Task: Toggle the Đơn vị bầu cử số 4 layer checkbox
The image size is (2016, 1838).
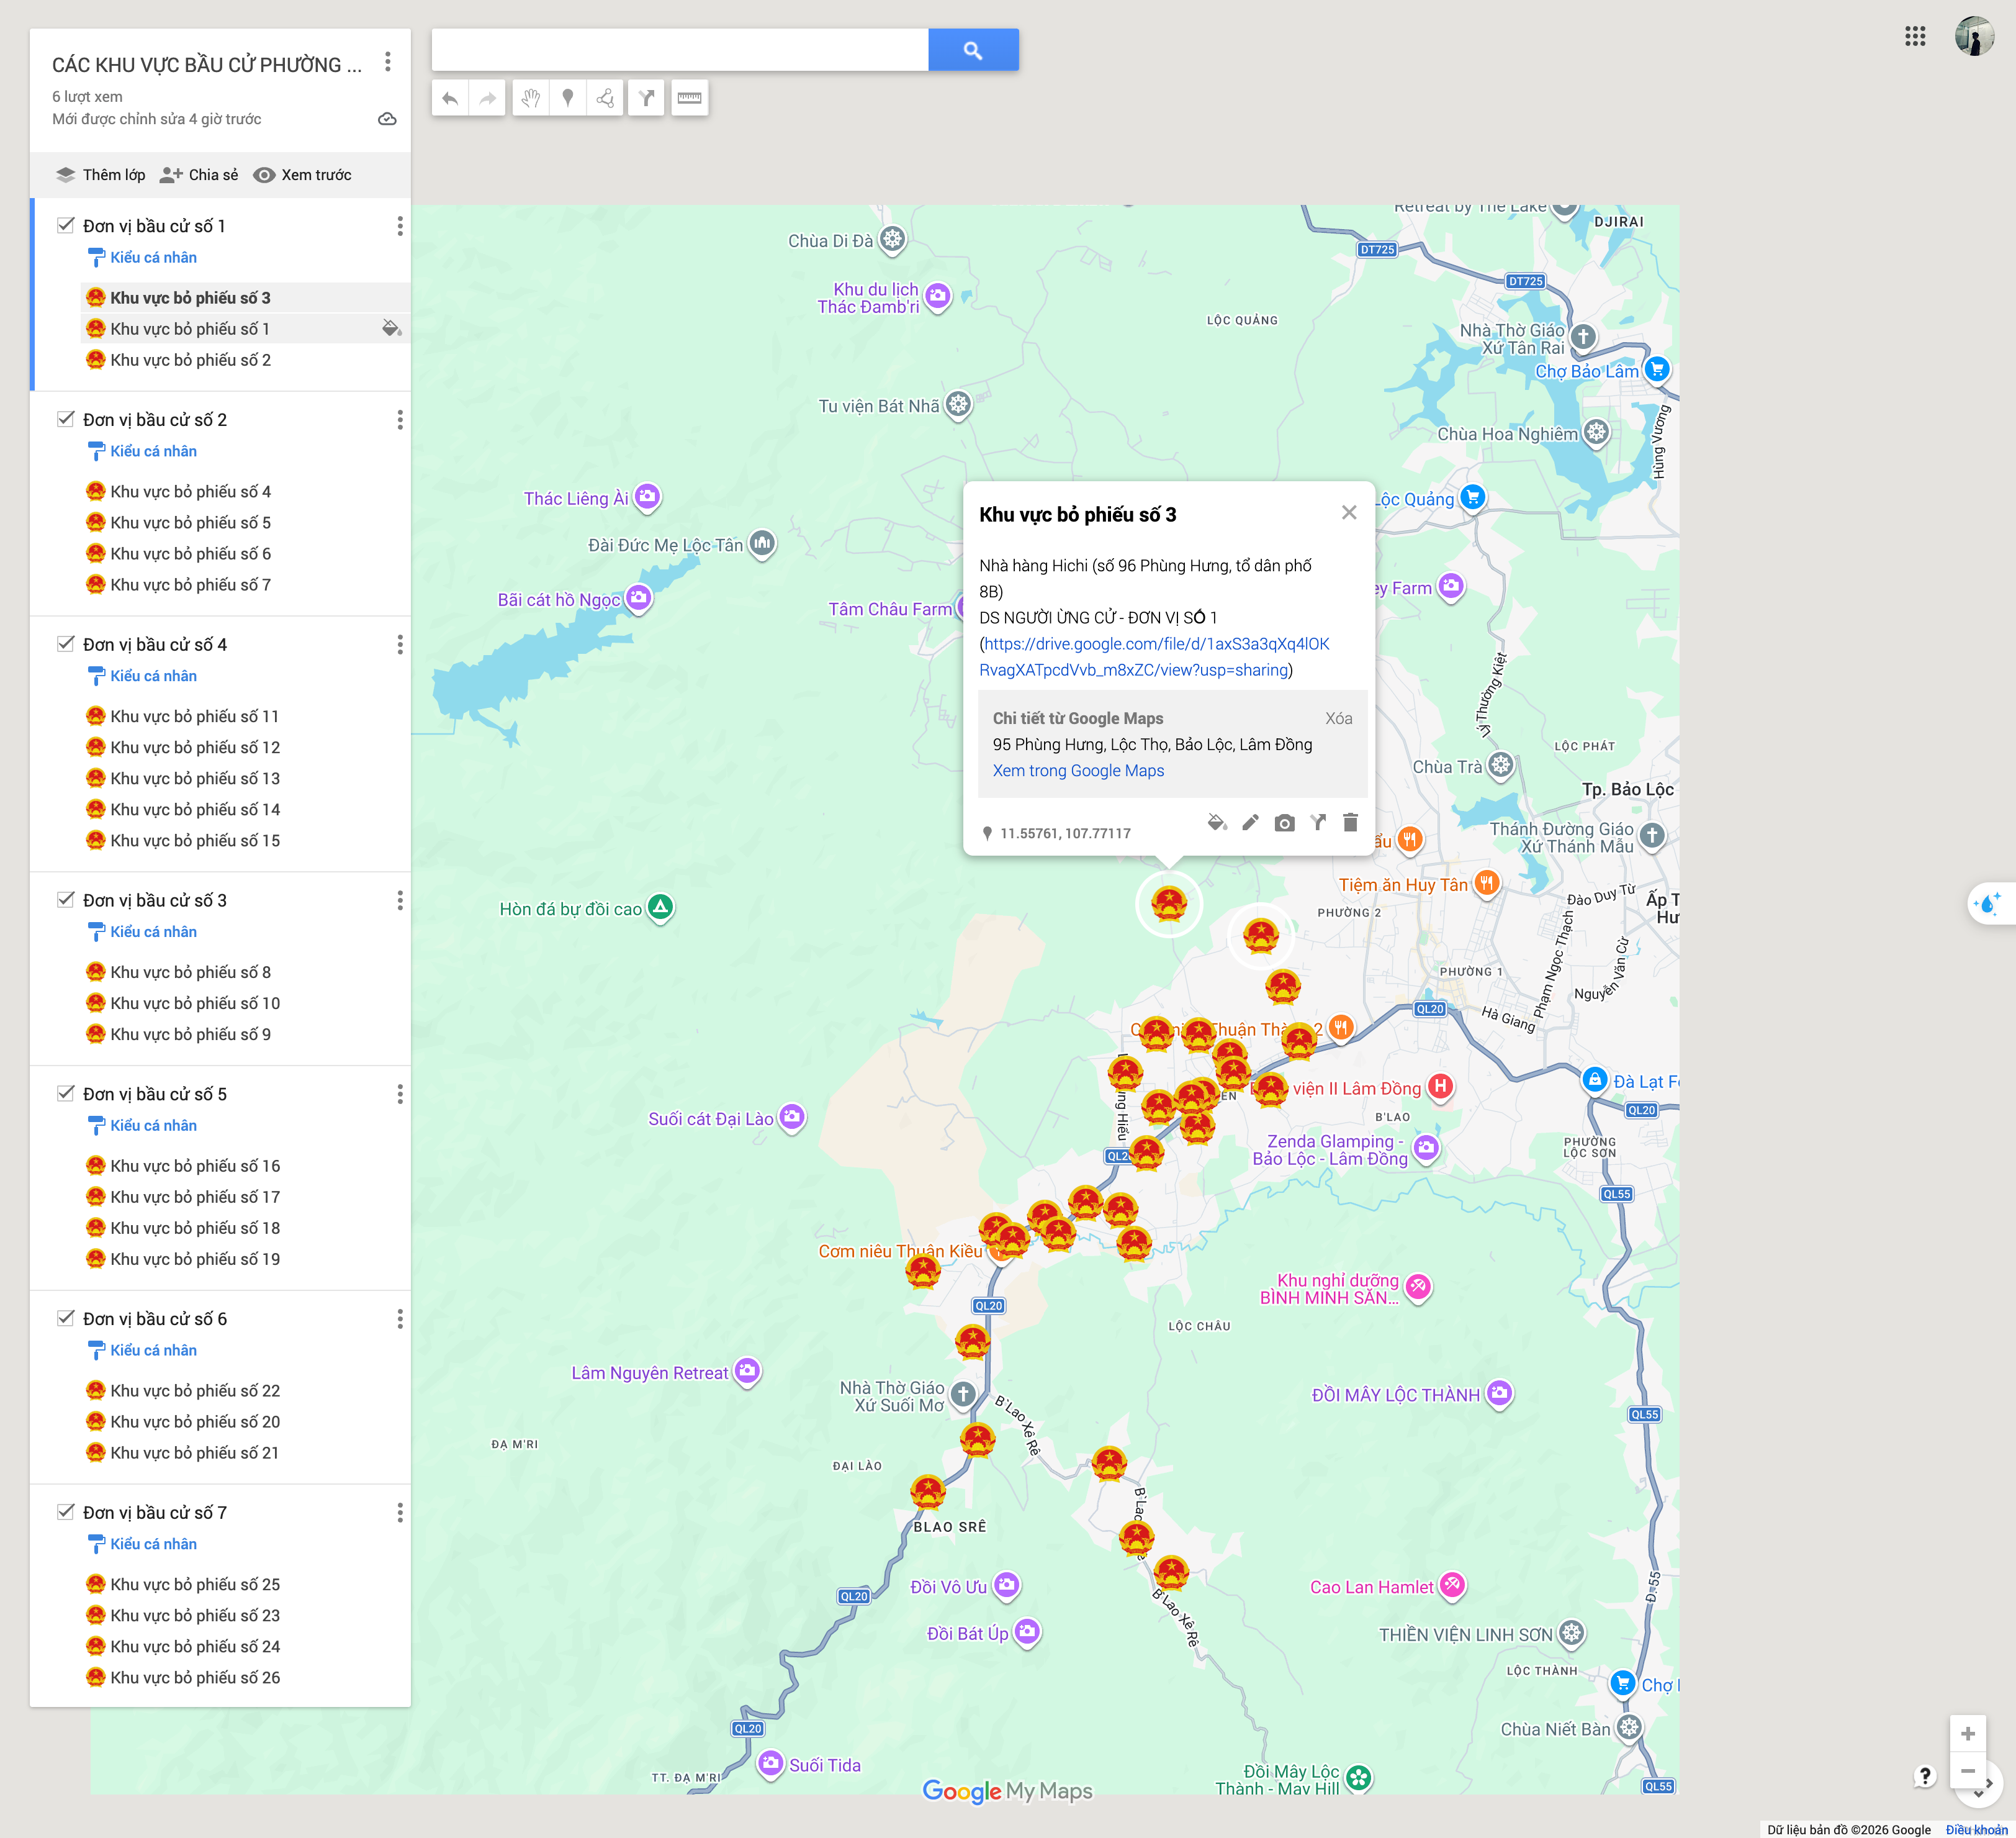Action: tap(66, 643)
